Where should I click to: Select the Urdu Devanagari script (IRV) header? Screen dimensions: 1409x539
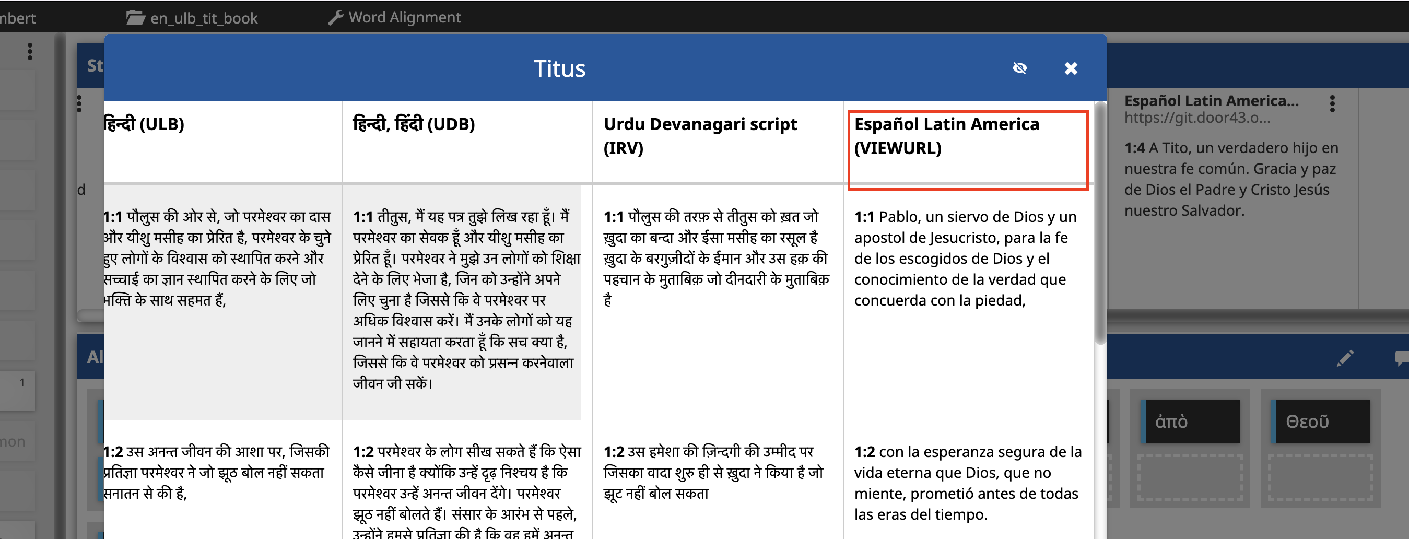pos(700,136)
